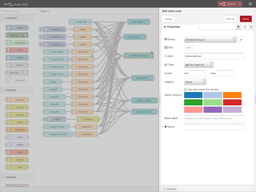Collapse the common palette category
This screenshot has width=256, height=192.
click(x=3, y=18)
